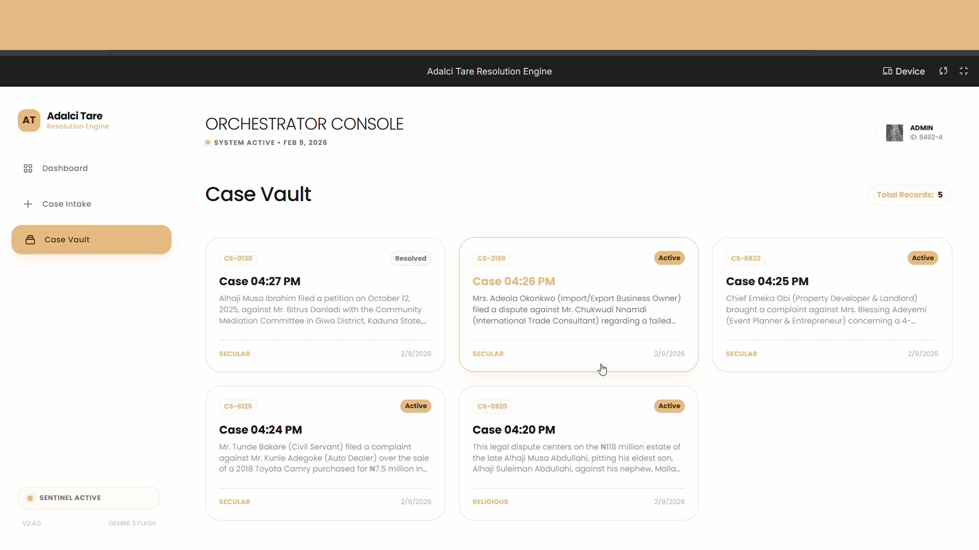Open the Dashboard menu item
Image resolution: width=979 pixels, height=550 pixels.
tap(65, 169)
